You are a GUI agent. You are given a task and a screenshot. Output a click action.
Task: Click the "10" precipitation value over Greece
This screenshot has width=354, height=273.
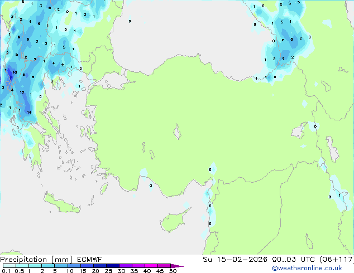(x=22, y=92)
